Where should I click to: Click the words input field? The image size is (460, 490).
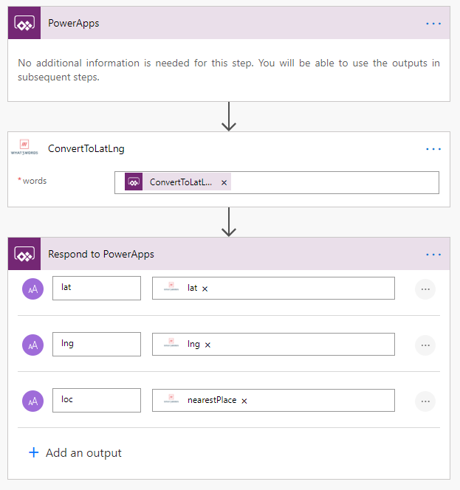(277, 182)
